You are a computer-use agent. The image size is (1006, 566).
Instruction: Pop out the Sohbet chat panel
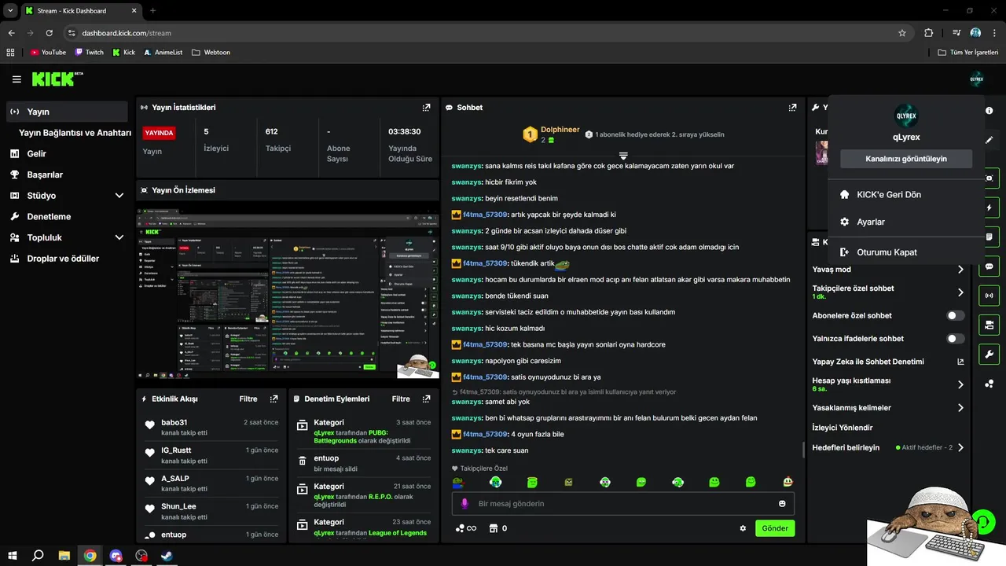[x=793, y=107]
